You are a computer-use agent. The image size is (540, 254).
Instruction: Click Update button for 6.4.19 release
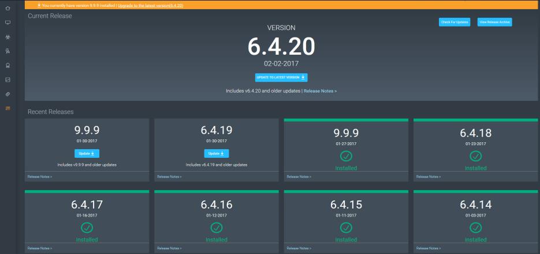tap(217, 153)
